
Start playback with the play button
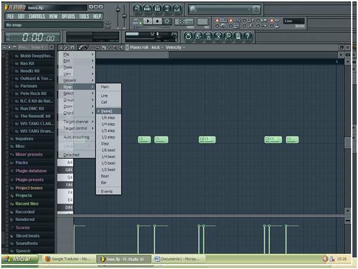[148, 21]
